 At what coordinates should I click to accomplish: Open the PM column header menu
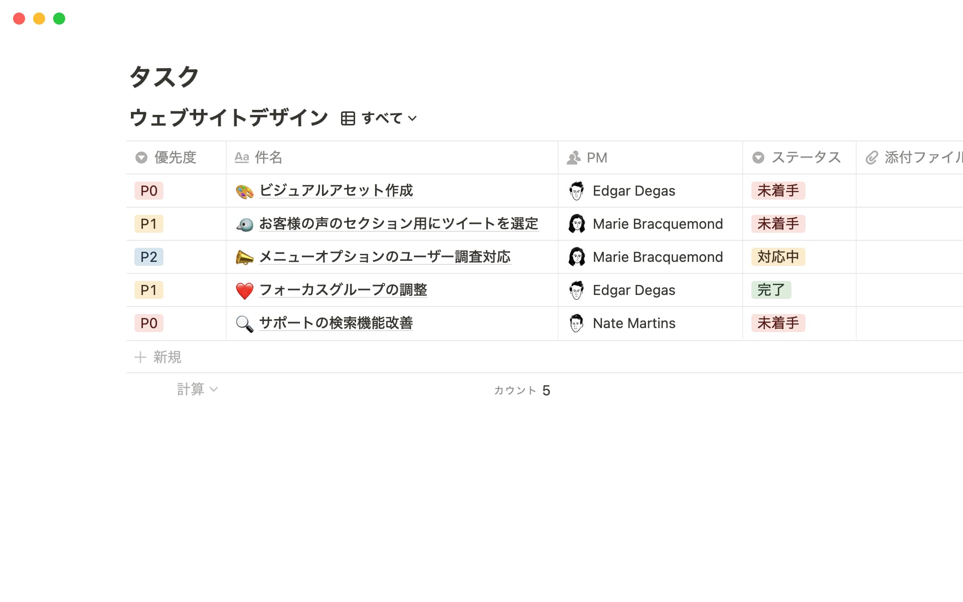point(597,158)
